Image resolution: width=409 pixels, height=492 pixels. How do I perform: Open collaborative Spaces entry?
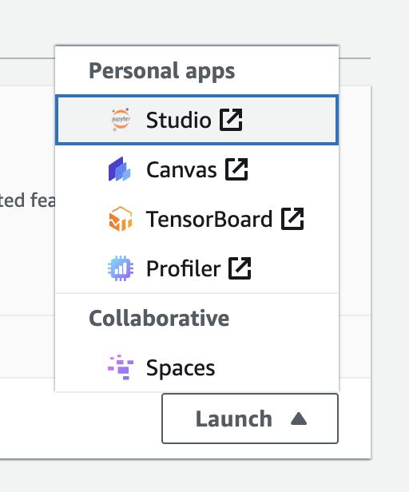pyautogui.click(x=197, y=367)
